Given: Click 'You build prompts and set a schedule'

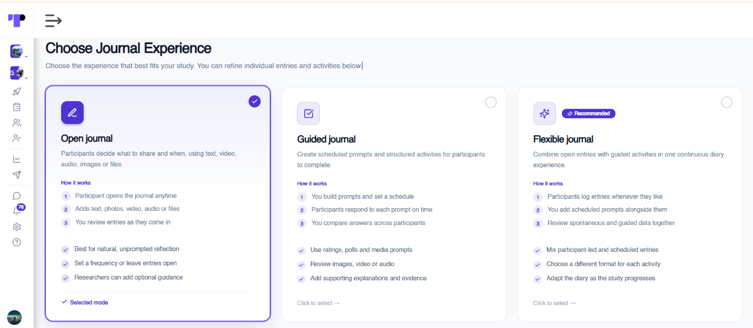Looking at the screenshot, I should click(363, 197).
